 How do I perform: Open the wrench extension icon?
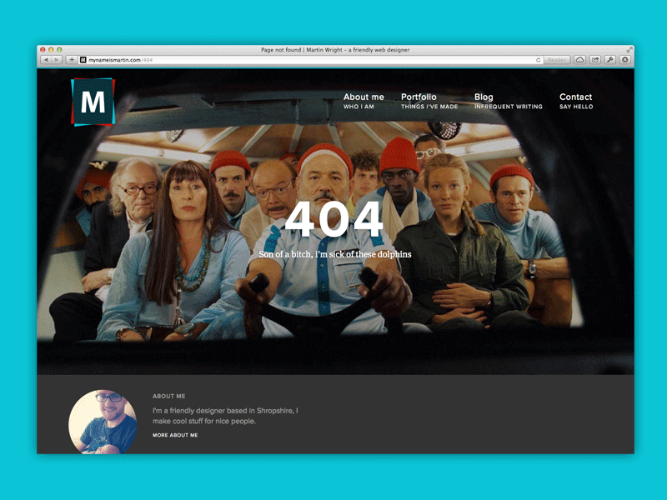(610, 60)
